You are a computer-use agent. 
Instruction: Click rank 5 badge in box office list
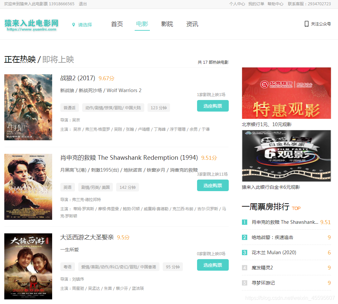245,283
